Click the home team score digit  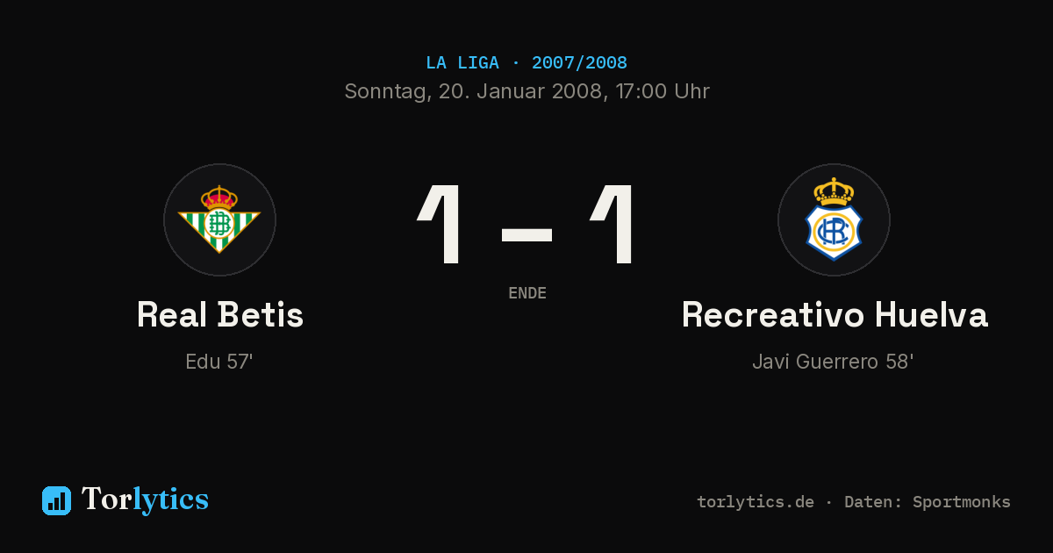441,224
